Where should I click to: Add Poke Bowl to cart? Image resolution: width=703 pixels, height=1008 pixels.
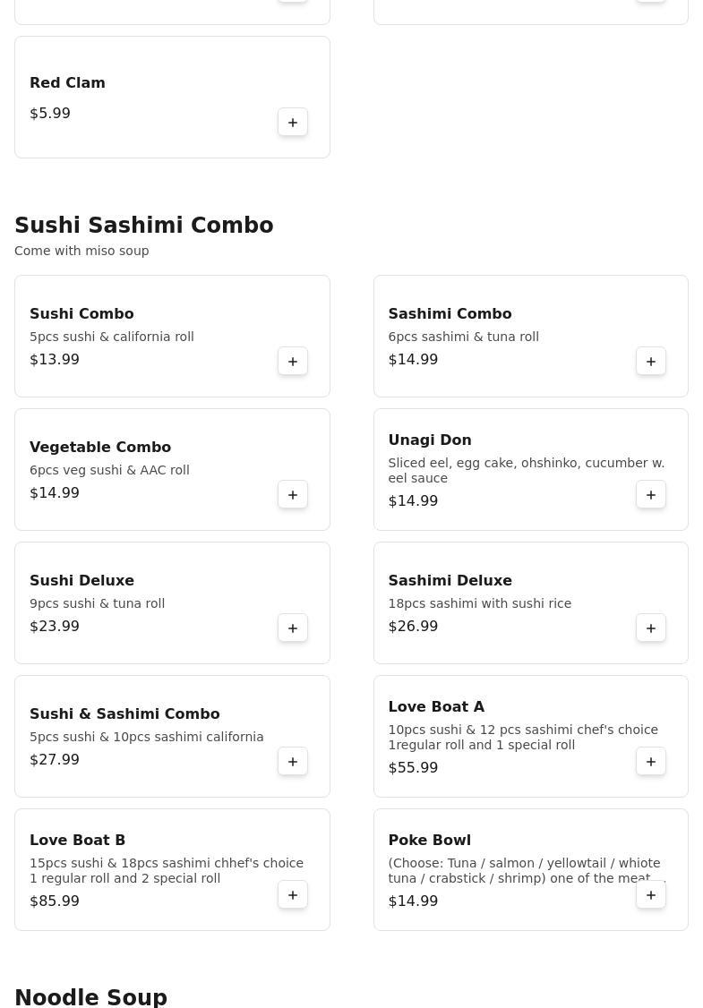651,895
